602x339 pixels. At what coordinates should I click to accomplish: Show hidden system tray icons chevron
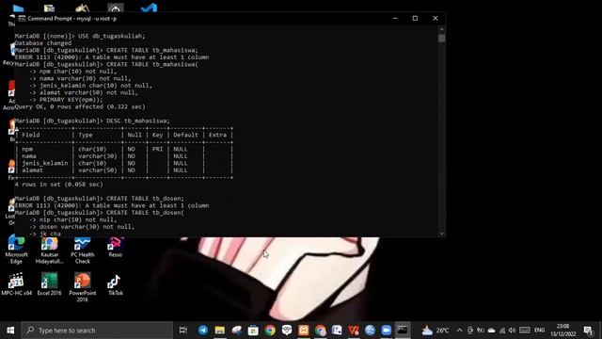pyautogui.click(x=460, y=331)
